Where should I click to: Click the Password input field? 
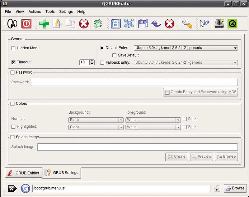point(134,82)
